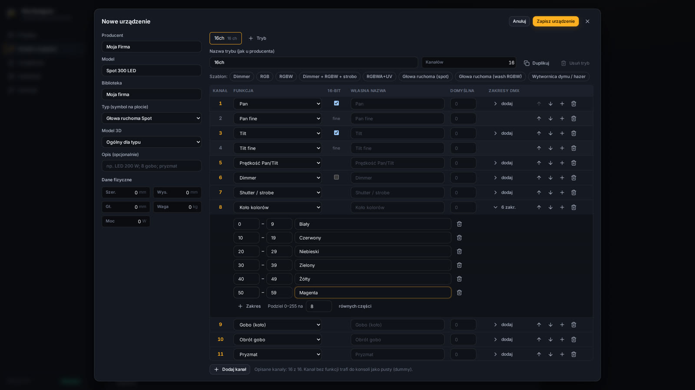Click Duplikuj to duplicate the mode

[x=536, y=63]
